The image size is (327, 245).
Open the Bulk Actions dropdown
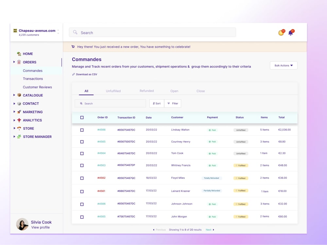284,65
